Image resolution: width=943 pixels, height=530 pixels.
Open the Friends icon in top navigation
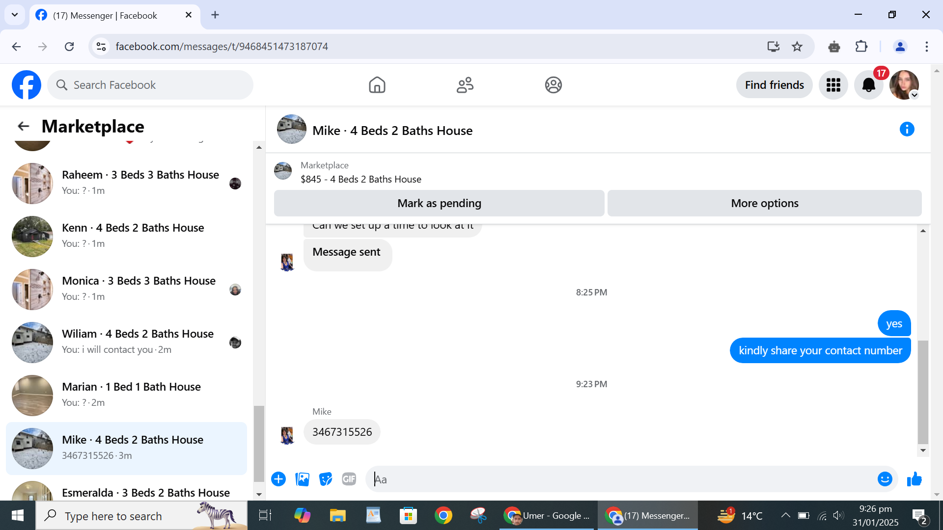point(465,85)
